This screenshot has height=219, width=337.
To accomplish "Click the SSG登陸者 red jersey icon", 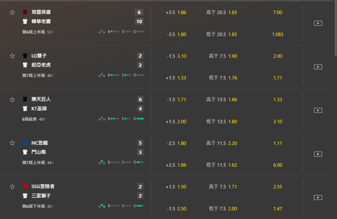I will click(x=25, y=186).
